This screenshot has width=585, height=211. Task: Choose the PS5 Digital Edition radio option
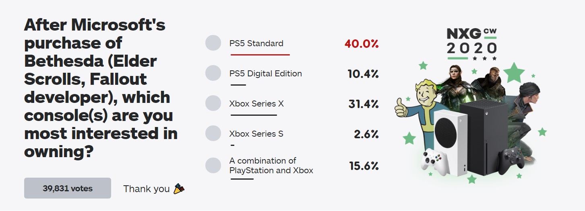[x=213, y=73]
